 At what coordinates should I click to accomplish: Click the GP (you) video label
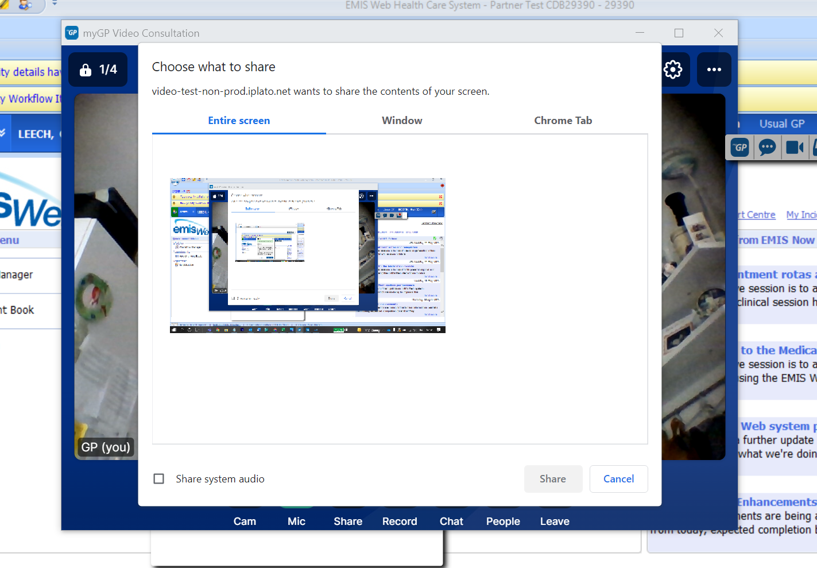click(x=106, y=447)
